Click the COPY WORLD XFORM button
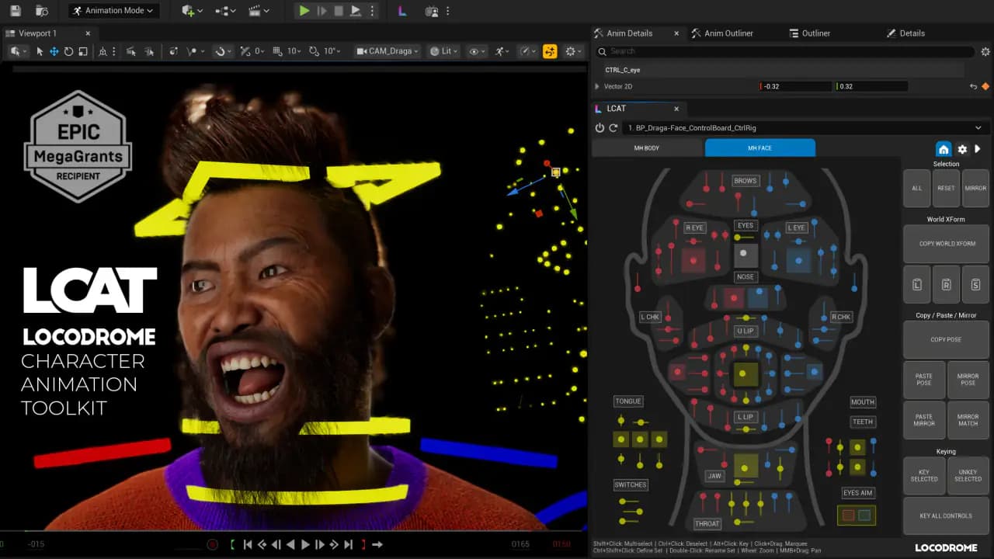The width and height of the screenshot is (994, 559). pos(946,244)
